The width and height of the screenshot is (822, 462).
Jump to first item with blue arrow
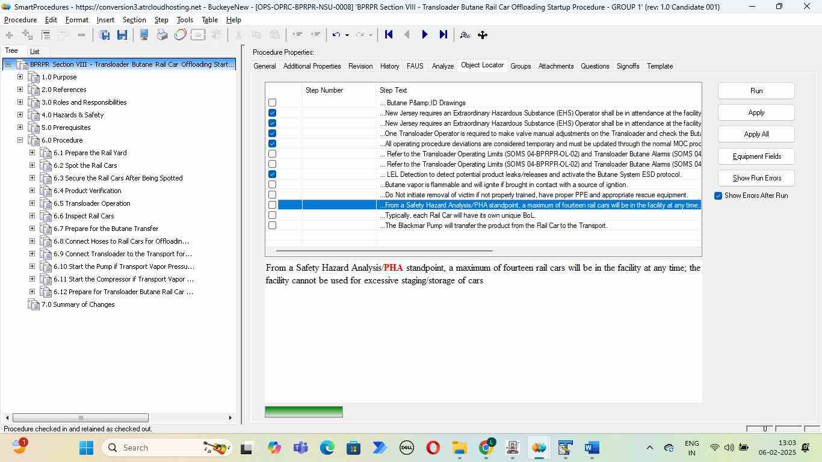click(389, 35)
